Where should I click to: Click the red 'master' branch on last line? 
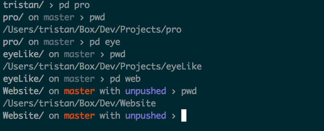(x=79, y=116)
